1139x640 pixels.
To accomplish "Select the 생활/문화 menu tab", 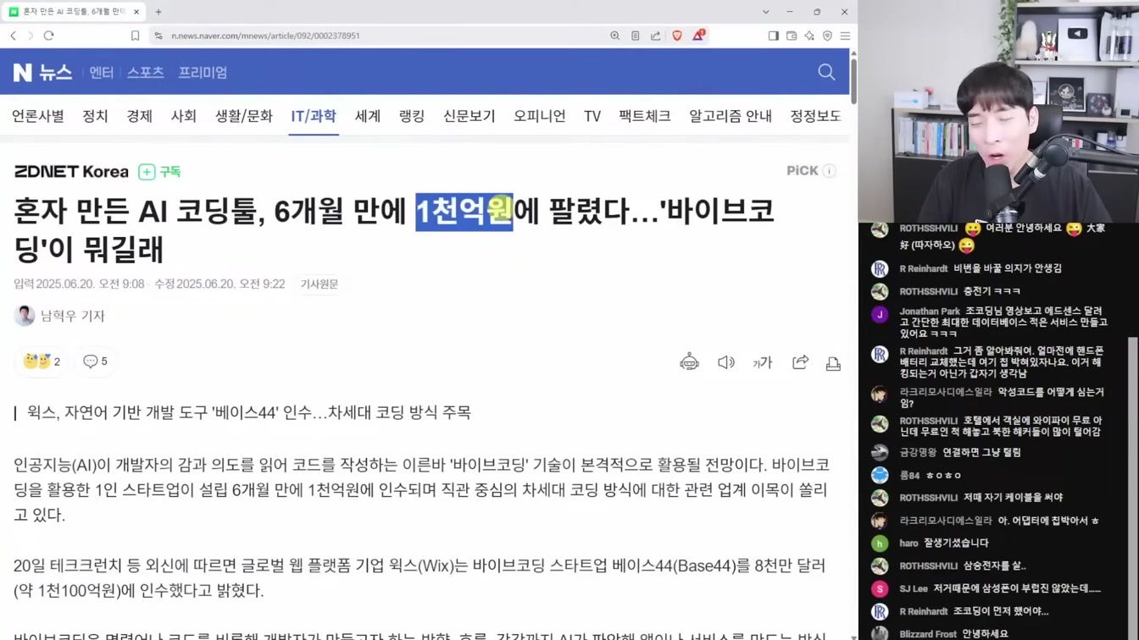I will point(244,116).
